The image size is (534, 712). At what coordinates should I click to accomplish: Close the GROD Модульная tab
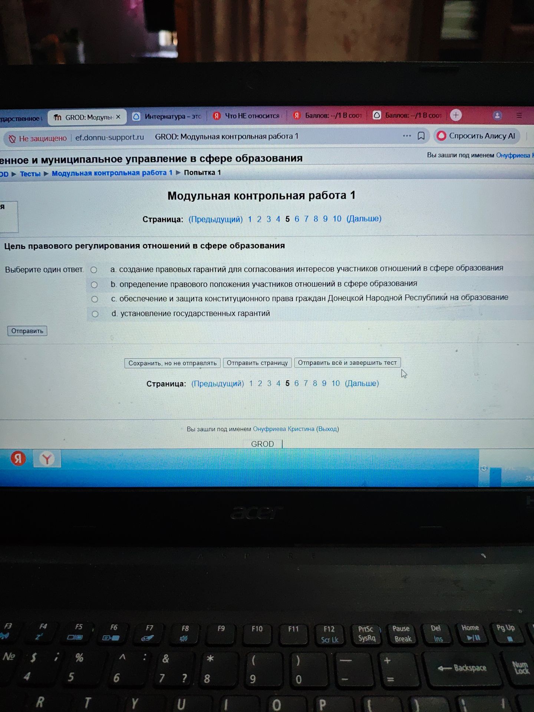point(118,117)
